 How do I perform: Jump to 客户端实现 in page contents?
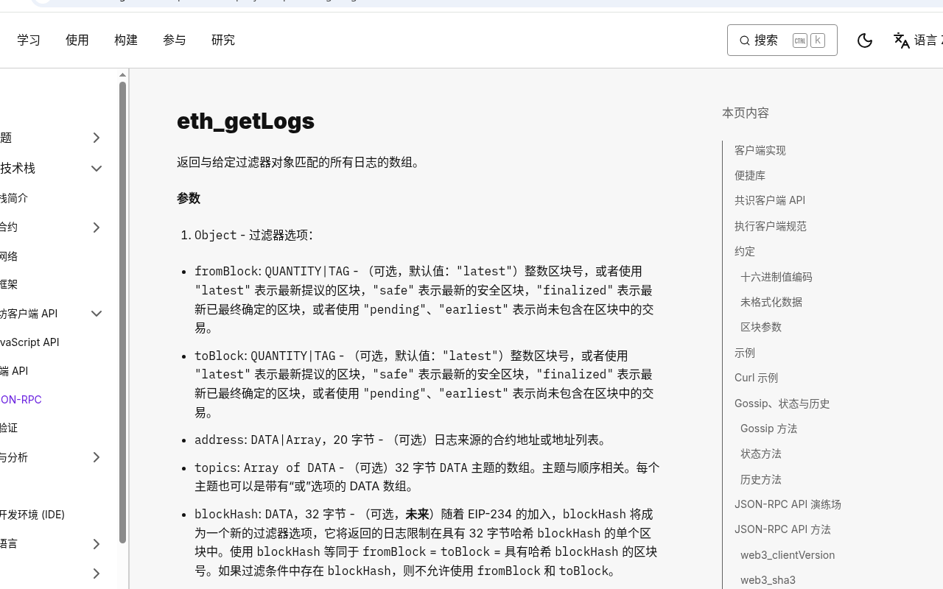[x=760, y=150]
